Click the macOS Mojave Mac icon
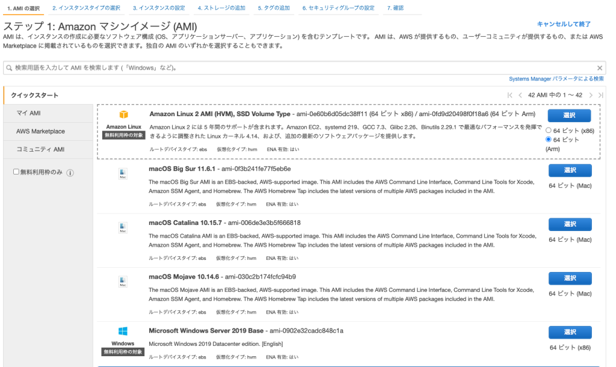Image resolution: width=616 pixels, height=367 pixels. click(x=123, y=282)
